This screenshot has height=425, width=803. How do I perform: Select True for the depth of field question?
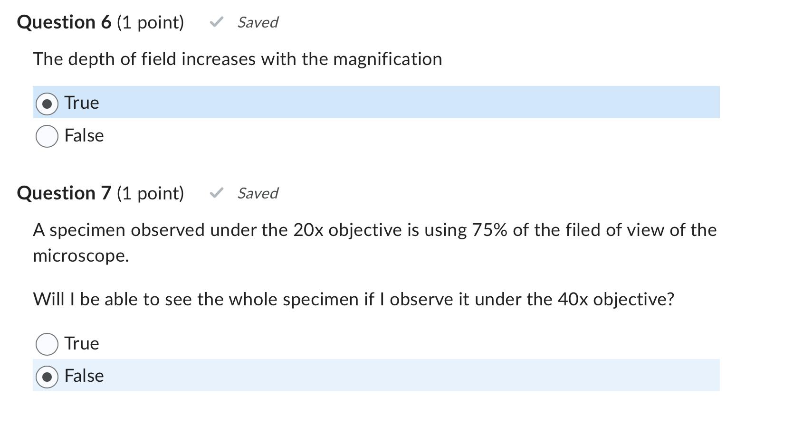(47, 102)
